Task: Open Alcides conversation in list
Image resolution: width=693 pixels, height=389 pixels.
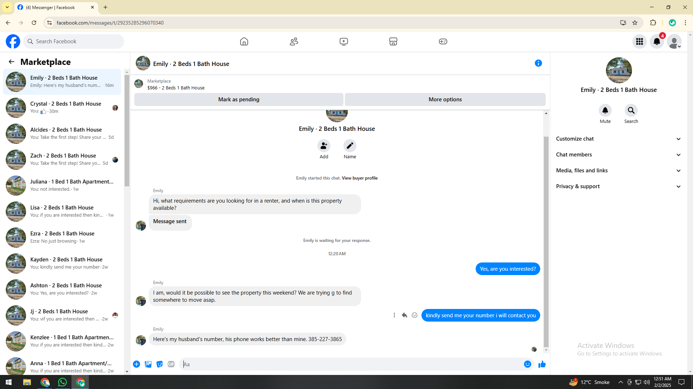Action: 62,134
